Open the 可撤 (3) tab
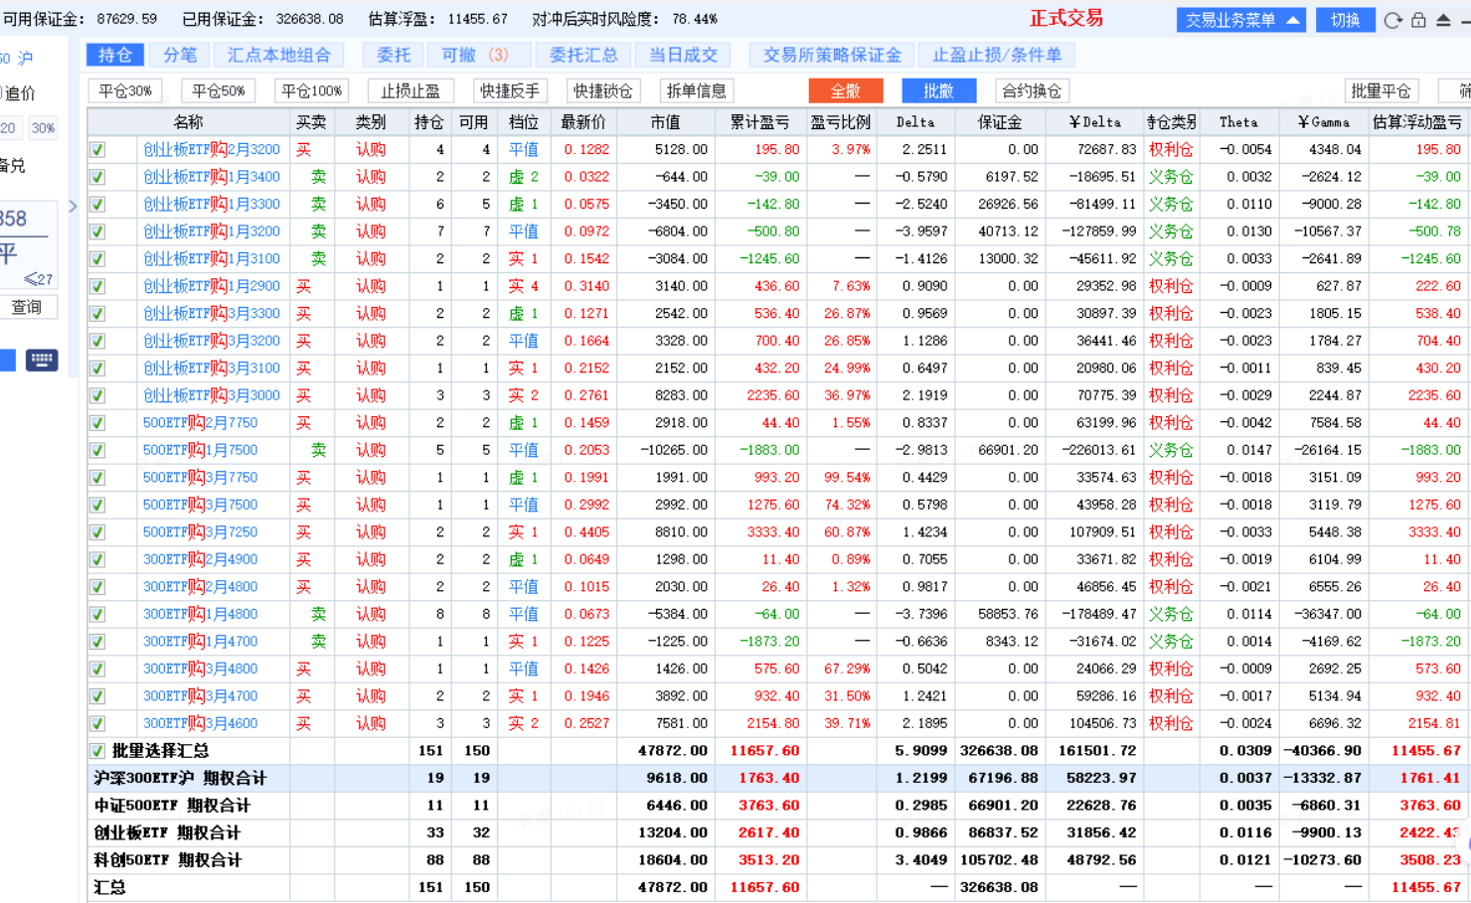The width and height of the screenshot is (1471, 903). [474, 56]
